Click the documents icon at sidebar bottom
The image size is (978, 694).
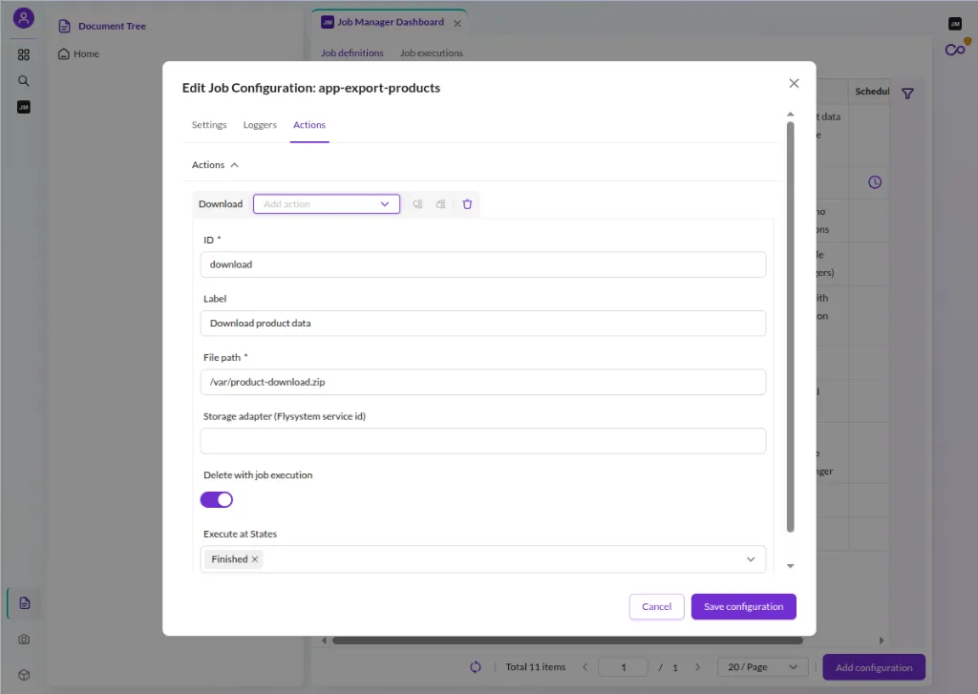tap(24, 603)
